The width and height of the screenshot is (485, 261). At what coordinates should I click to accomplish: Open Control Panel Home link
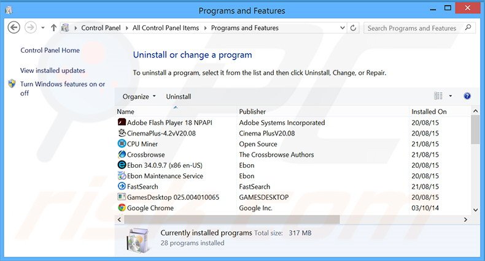point(50,50)
